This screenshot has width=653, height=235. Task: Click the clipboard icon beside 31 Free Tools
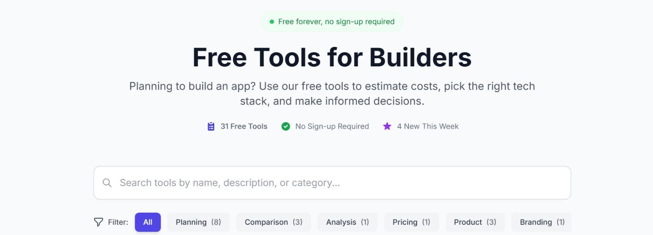[211, 126]
